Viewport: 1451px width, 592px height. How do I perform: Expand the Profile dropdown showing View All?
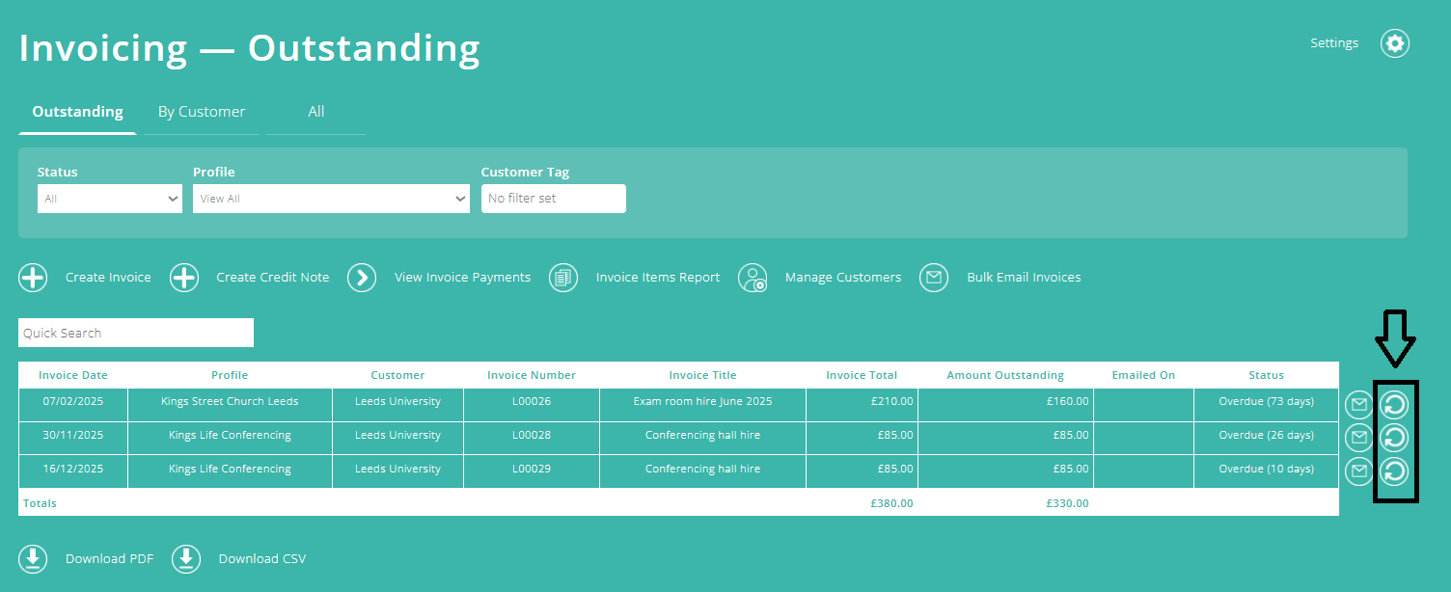click(331, 199)
